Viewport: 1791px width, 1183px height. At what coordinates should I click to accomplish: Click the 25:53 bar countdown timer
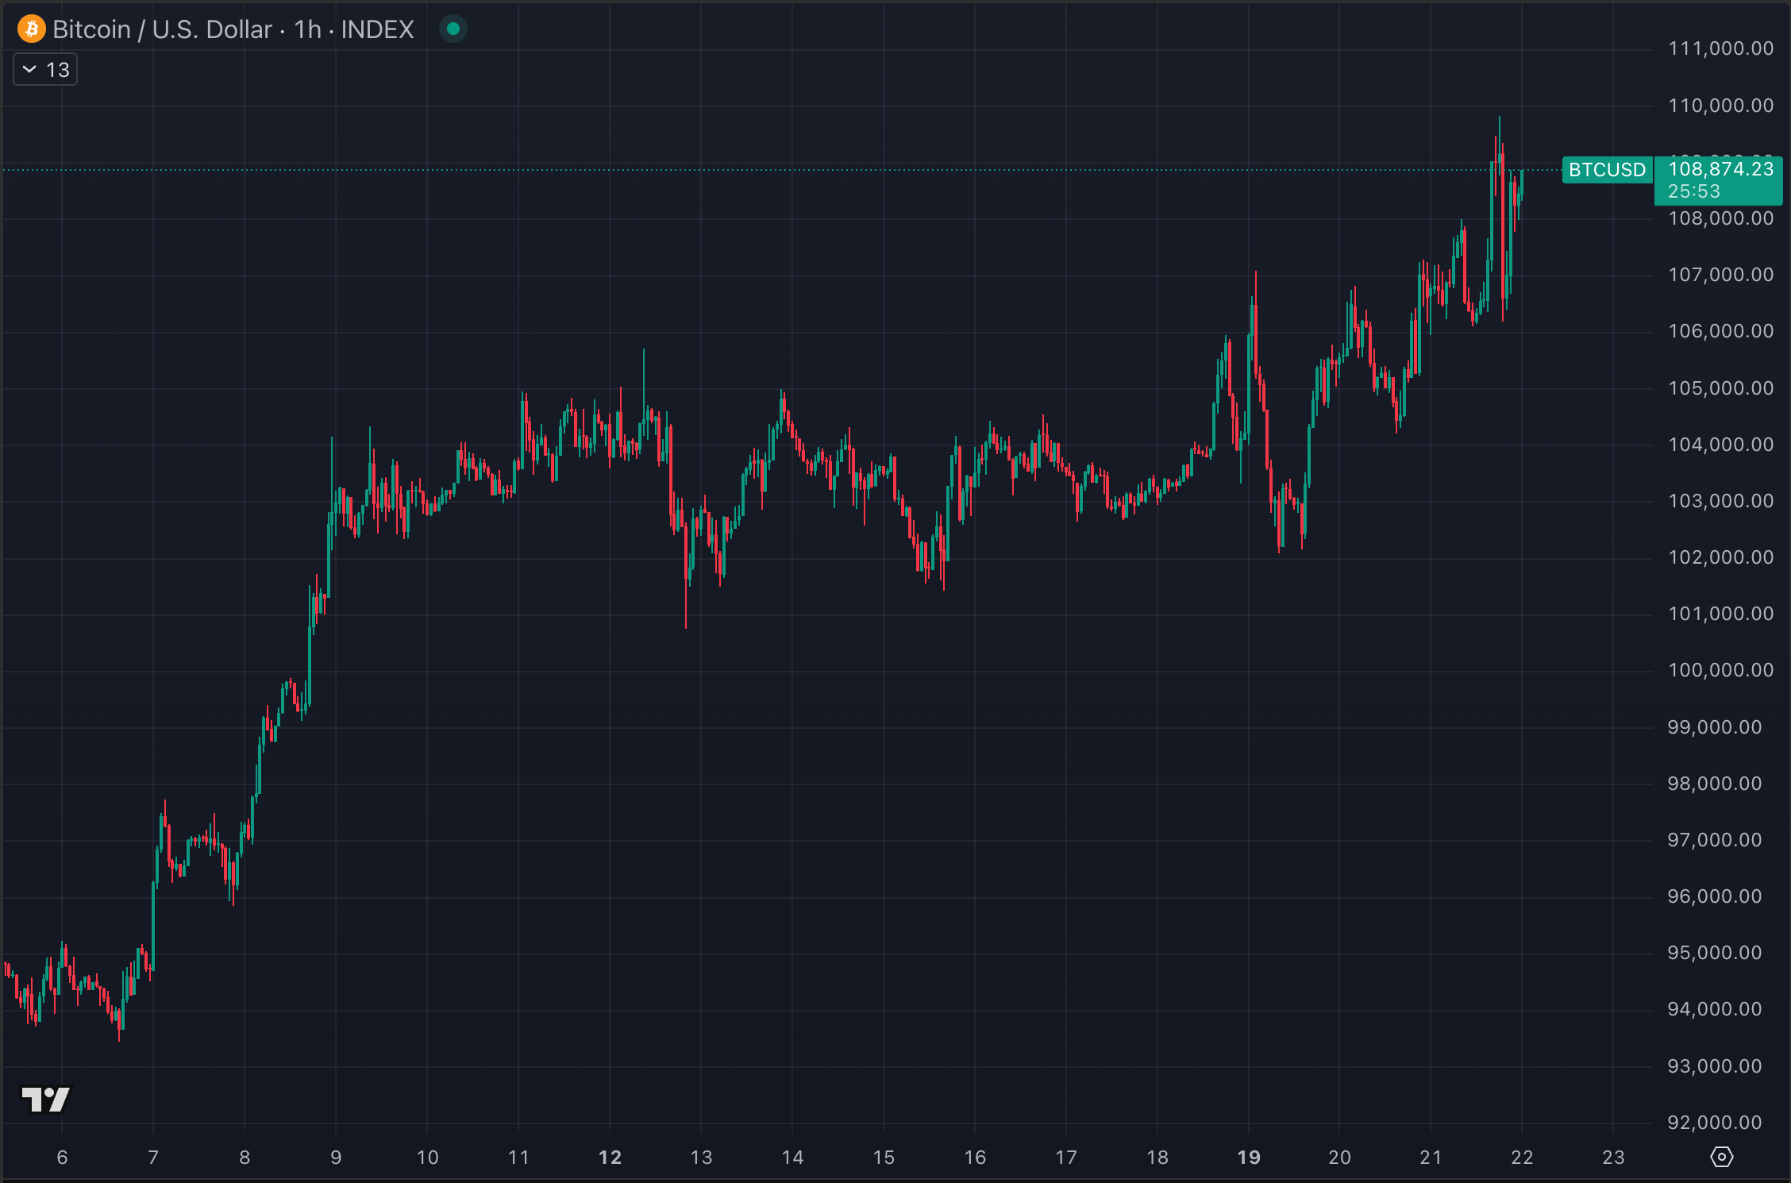(1694, 191)
